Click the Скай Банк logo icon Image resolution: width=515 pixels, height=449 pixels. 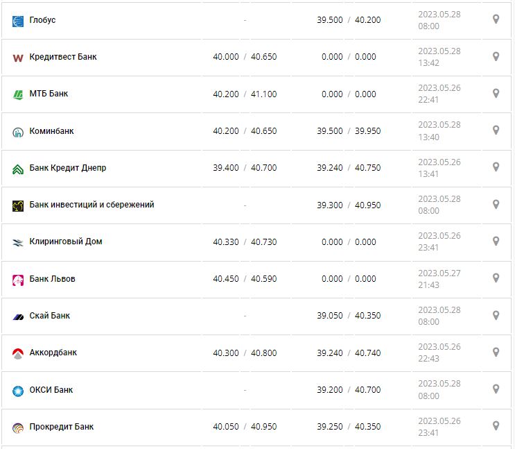pyautogui.click(x=18, y=316)
